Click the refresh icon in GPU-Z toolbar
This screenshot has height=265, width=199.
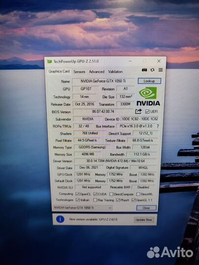(152, 70)
